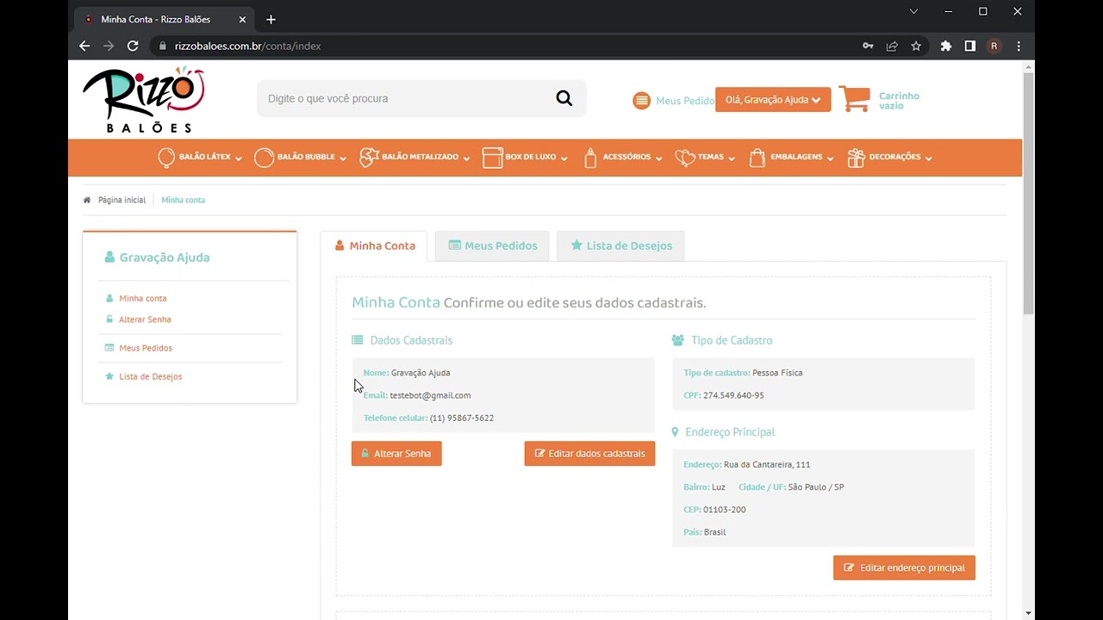Click the Temas heart balloons icon
The height and width of the screenshot is (620, 1103).
pos(685,158)
